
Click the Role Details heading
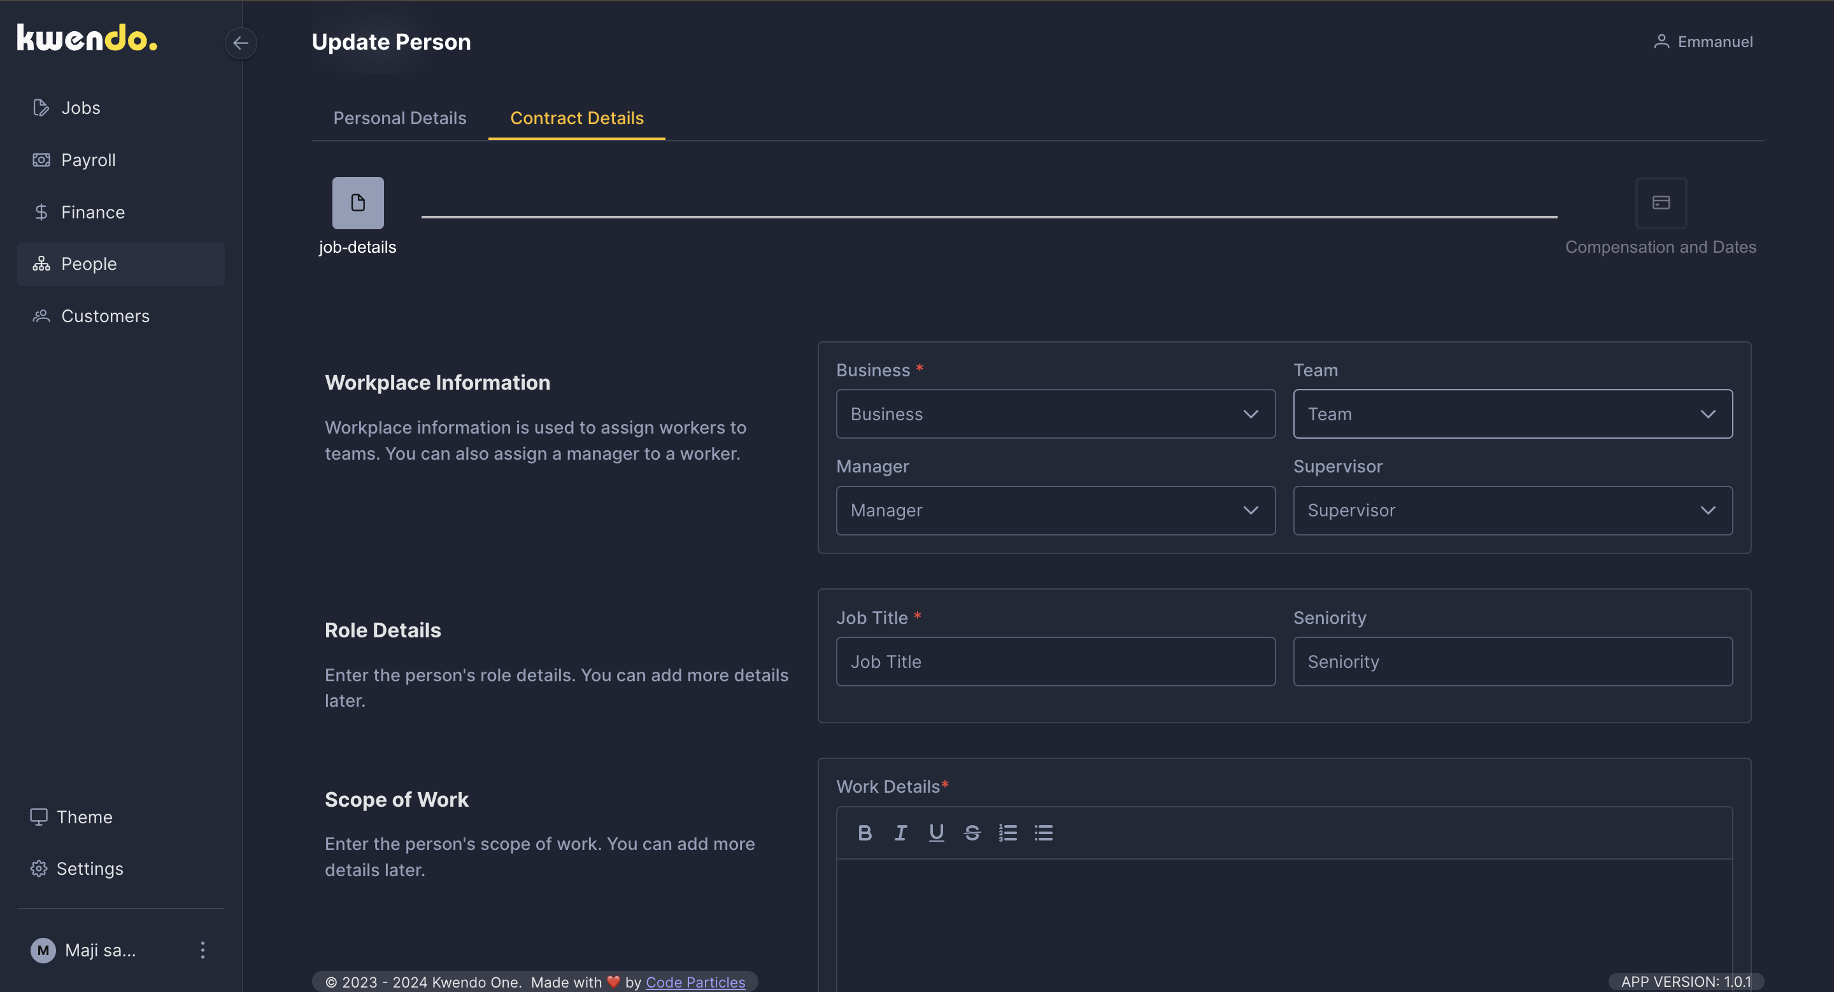click(x=382, y=630)
